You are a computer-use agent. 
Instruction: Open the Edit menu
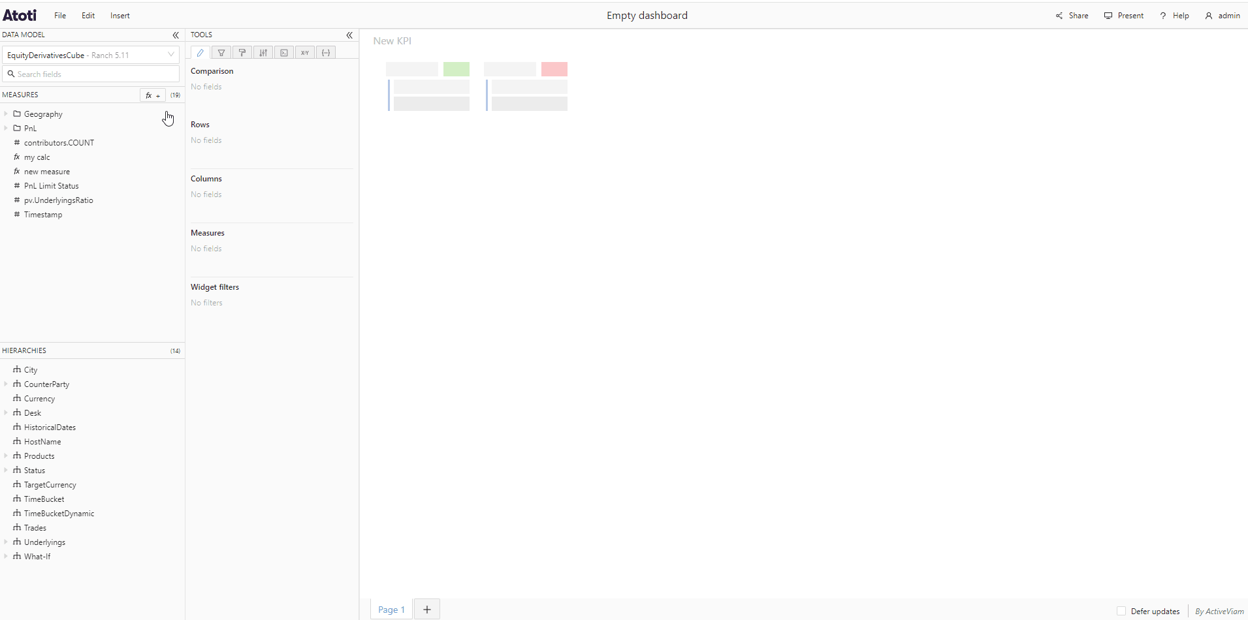click(88, 16)
